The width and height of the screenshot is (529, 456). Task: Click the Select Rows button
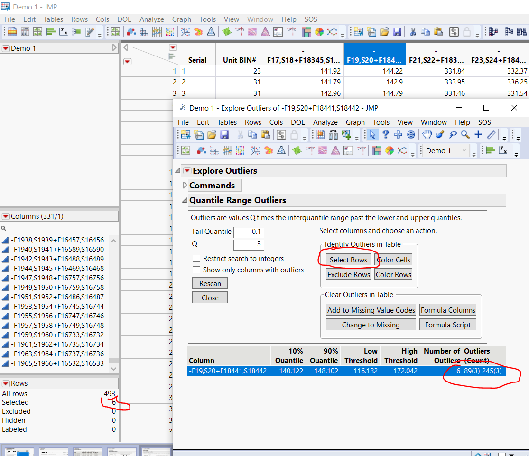click(348, 260)
